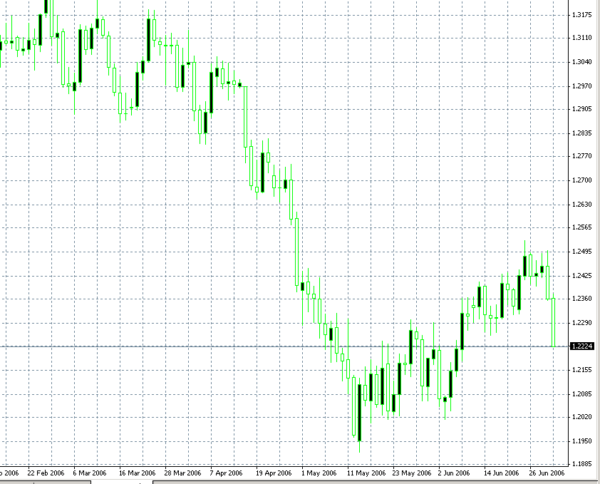Click the 19 Apr 2006 date label

(x=274, y=473)
